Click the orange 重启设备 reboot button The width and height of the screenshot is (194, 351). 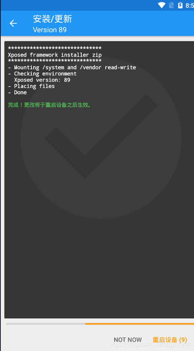pos(170,340)
